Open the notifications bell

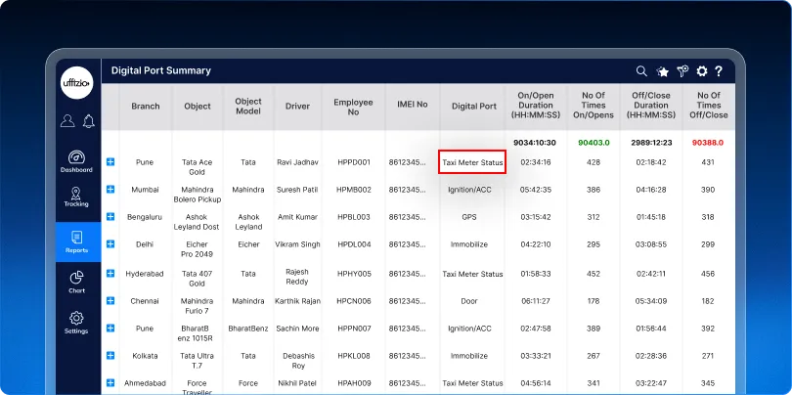[88, 120]
